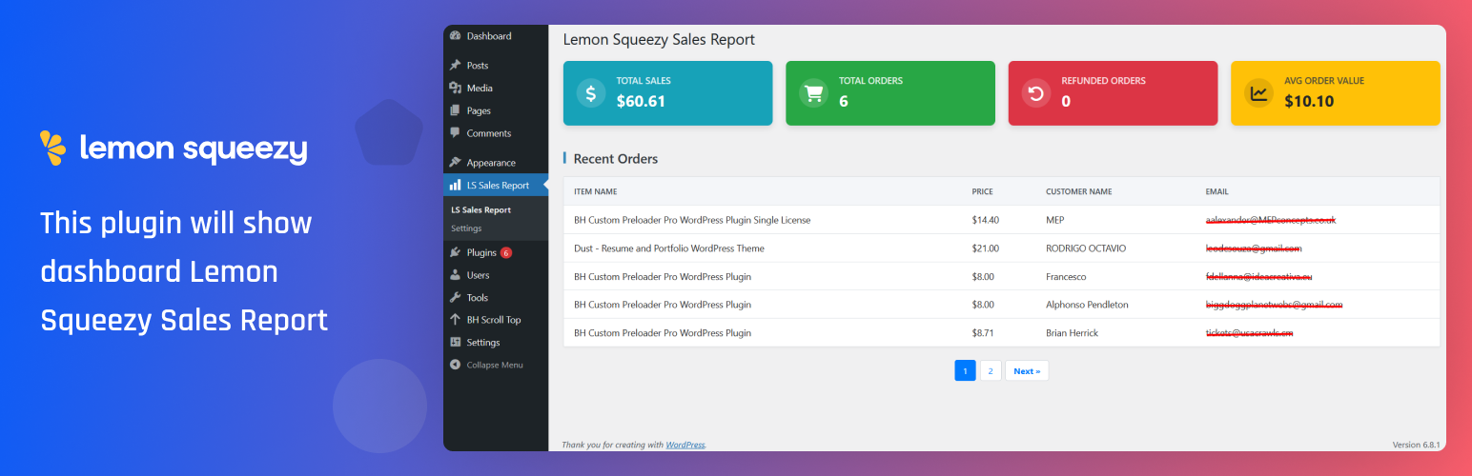Screen dimensions: 1472x476
Task: Open Settings under LS Sales Report
Action: 466,228
